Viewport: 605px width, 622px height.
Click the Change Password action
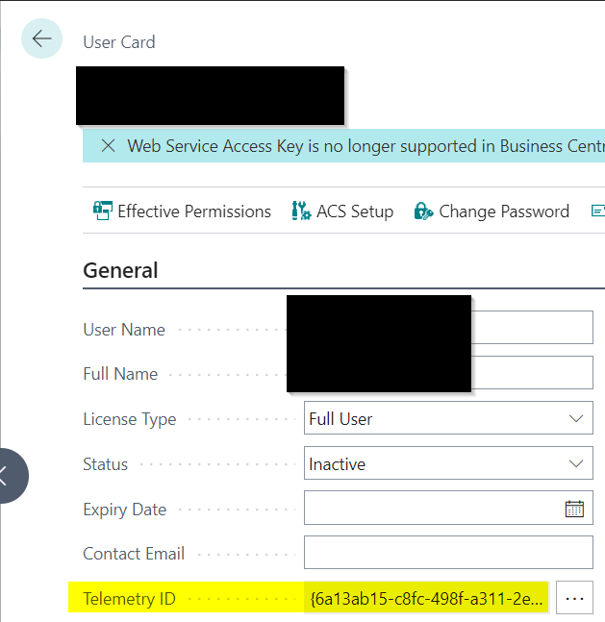click(x=492, y=211)
